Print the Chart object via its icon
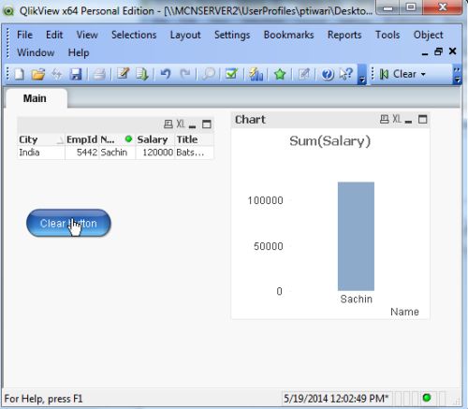This screenshot has height=409, width=468. [x=385, y=119]
